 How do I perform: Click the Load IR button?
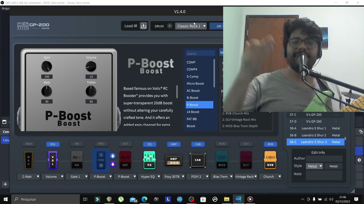coord(135,26)
